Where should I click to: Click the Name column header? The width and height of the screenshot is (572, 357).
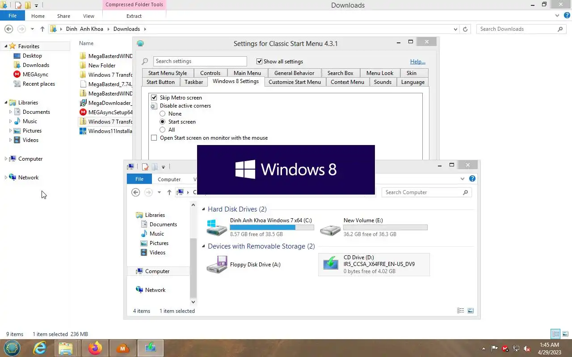pos(86,43)
